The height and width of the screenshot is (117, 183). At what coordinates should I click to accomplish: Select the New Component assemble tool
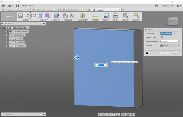(65, 15)
